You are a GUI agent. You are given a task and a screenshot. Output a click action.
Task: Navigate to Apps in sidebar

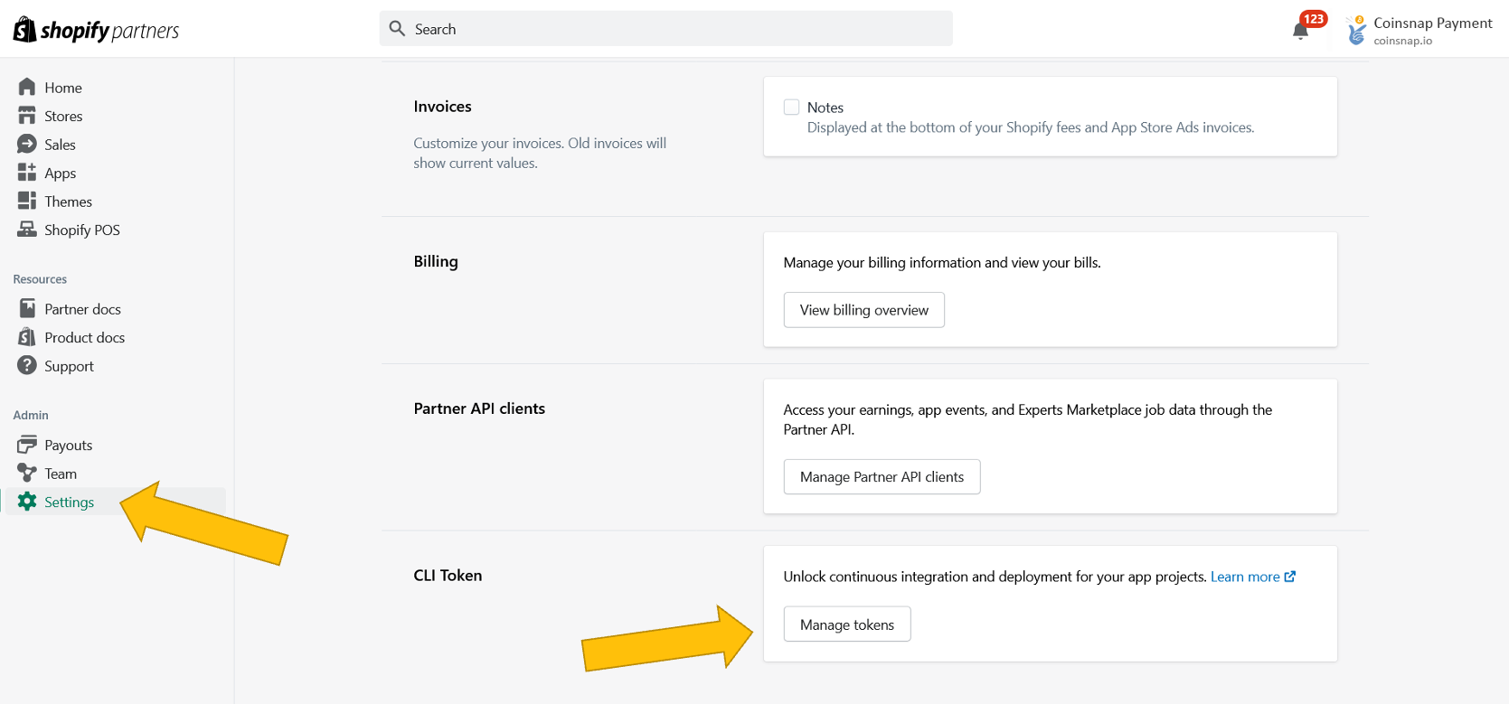click(x=61, y=174)
